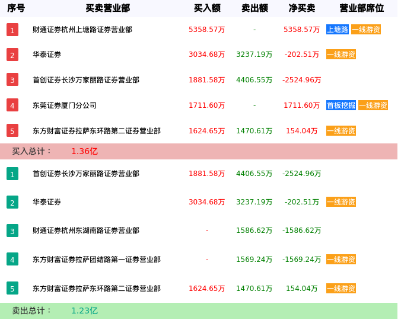Click the -1569.24万 net value
401x320 pixels.
point(302,260)
